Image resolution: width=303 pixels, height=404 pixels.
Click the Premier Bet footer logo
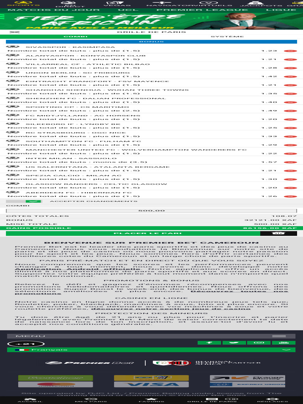(x=90, y=363)
